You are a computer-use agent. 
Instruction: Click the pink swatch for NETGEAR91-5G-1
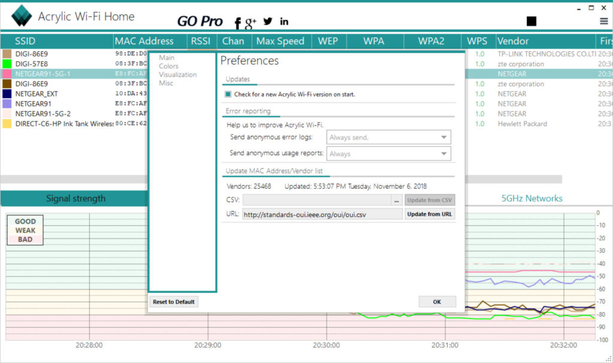(x=7, y=74)
